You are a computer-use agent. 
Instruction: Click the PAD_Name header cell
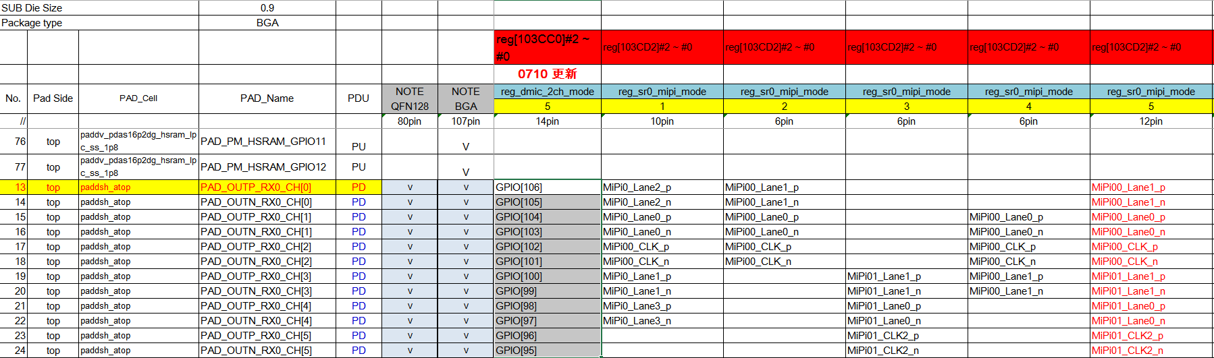267,98
